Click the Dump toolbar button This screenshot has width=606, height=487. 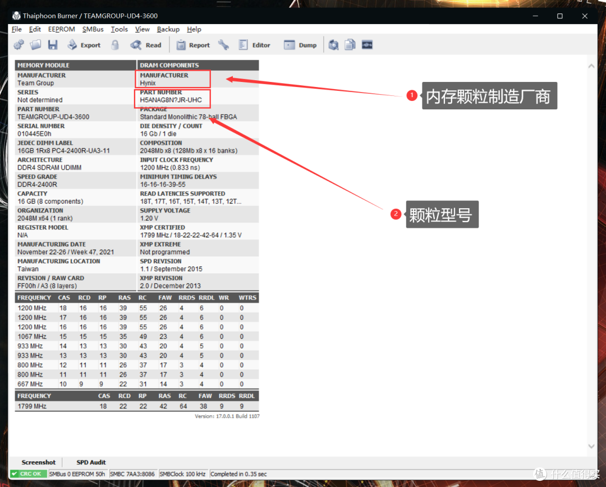point(300,45)
